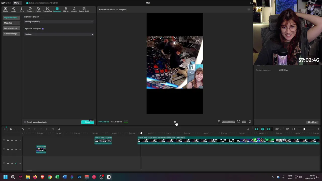Open the Idioma de origem dropdown
The width and height of the screenshot is (322, 181).
pos(59,22)
